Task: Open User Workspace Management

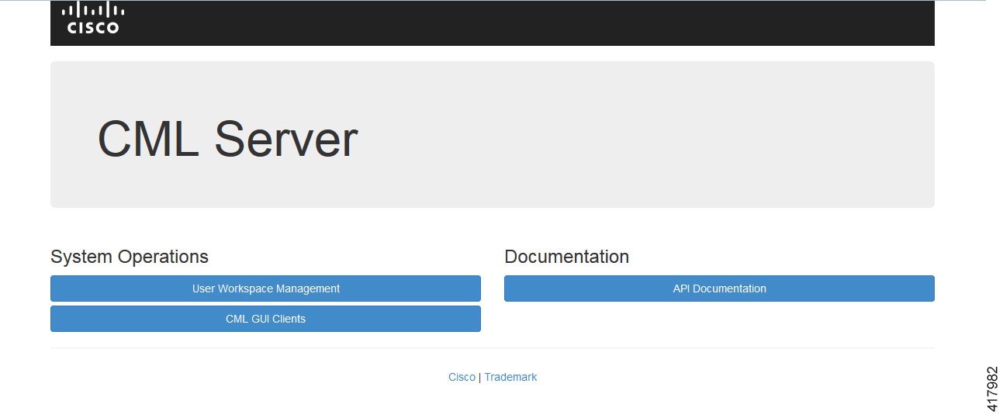Action: tap(265, 288)
